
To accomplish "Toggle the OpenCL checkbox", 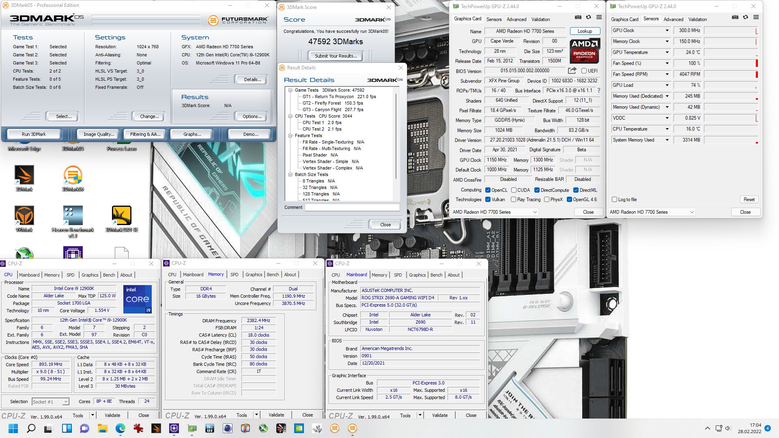I will (488, 190).
